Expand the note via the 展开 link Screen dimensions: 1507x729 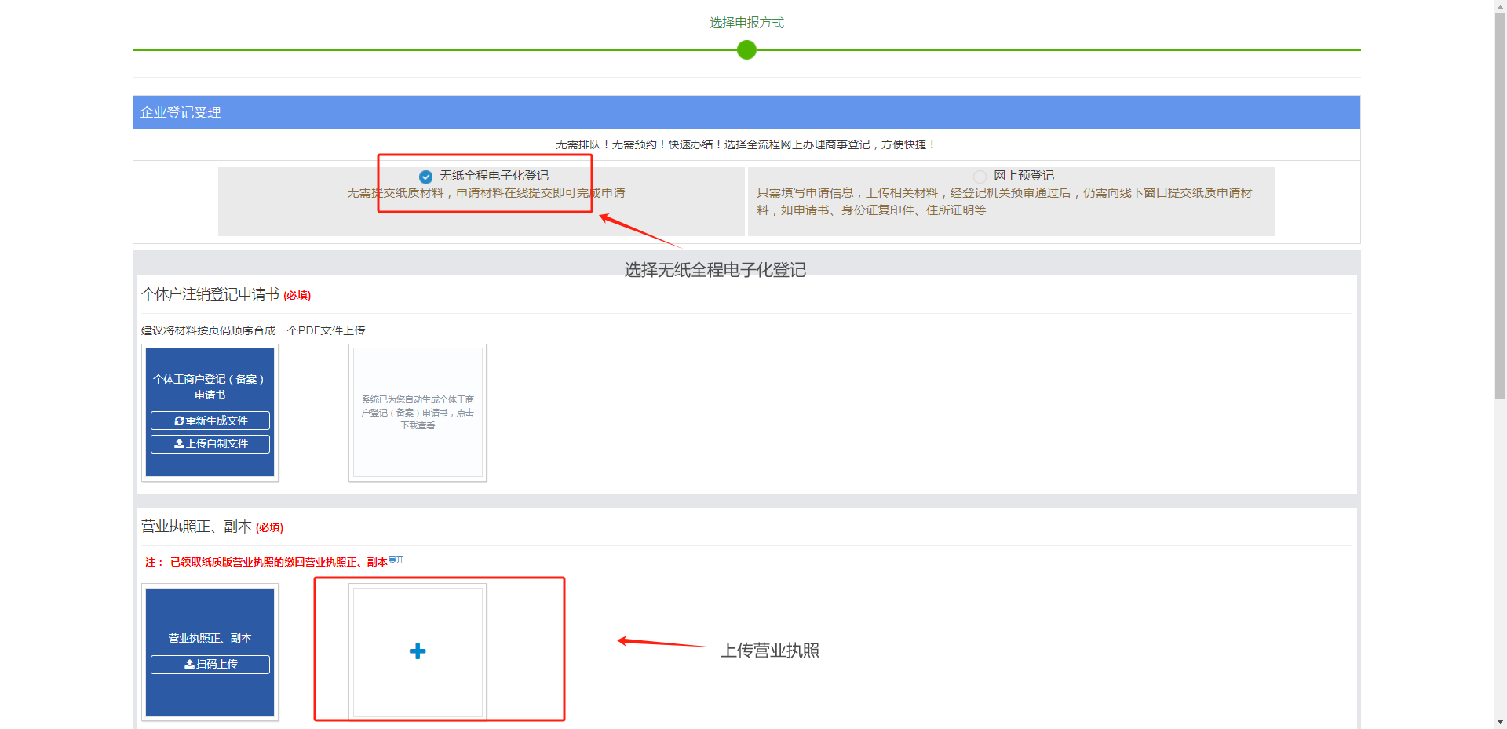(396, 560)
